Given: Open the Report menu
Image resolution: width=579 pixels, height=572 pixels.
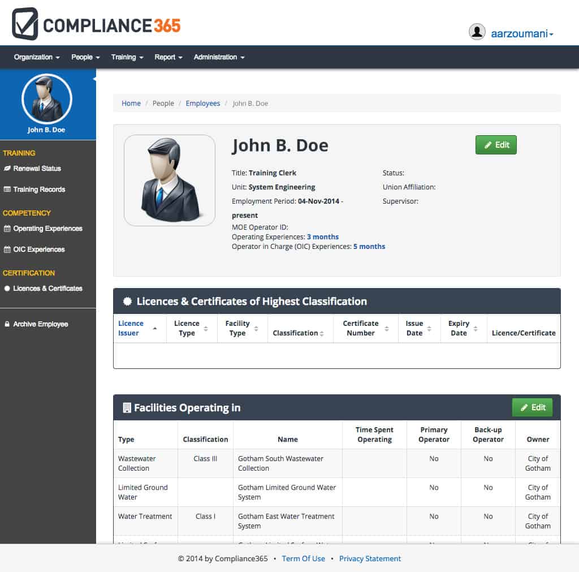Looking at the screenshot, I should pos(168,57).
